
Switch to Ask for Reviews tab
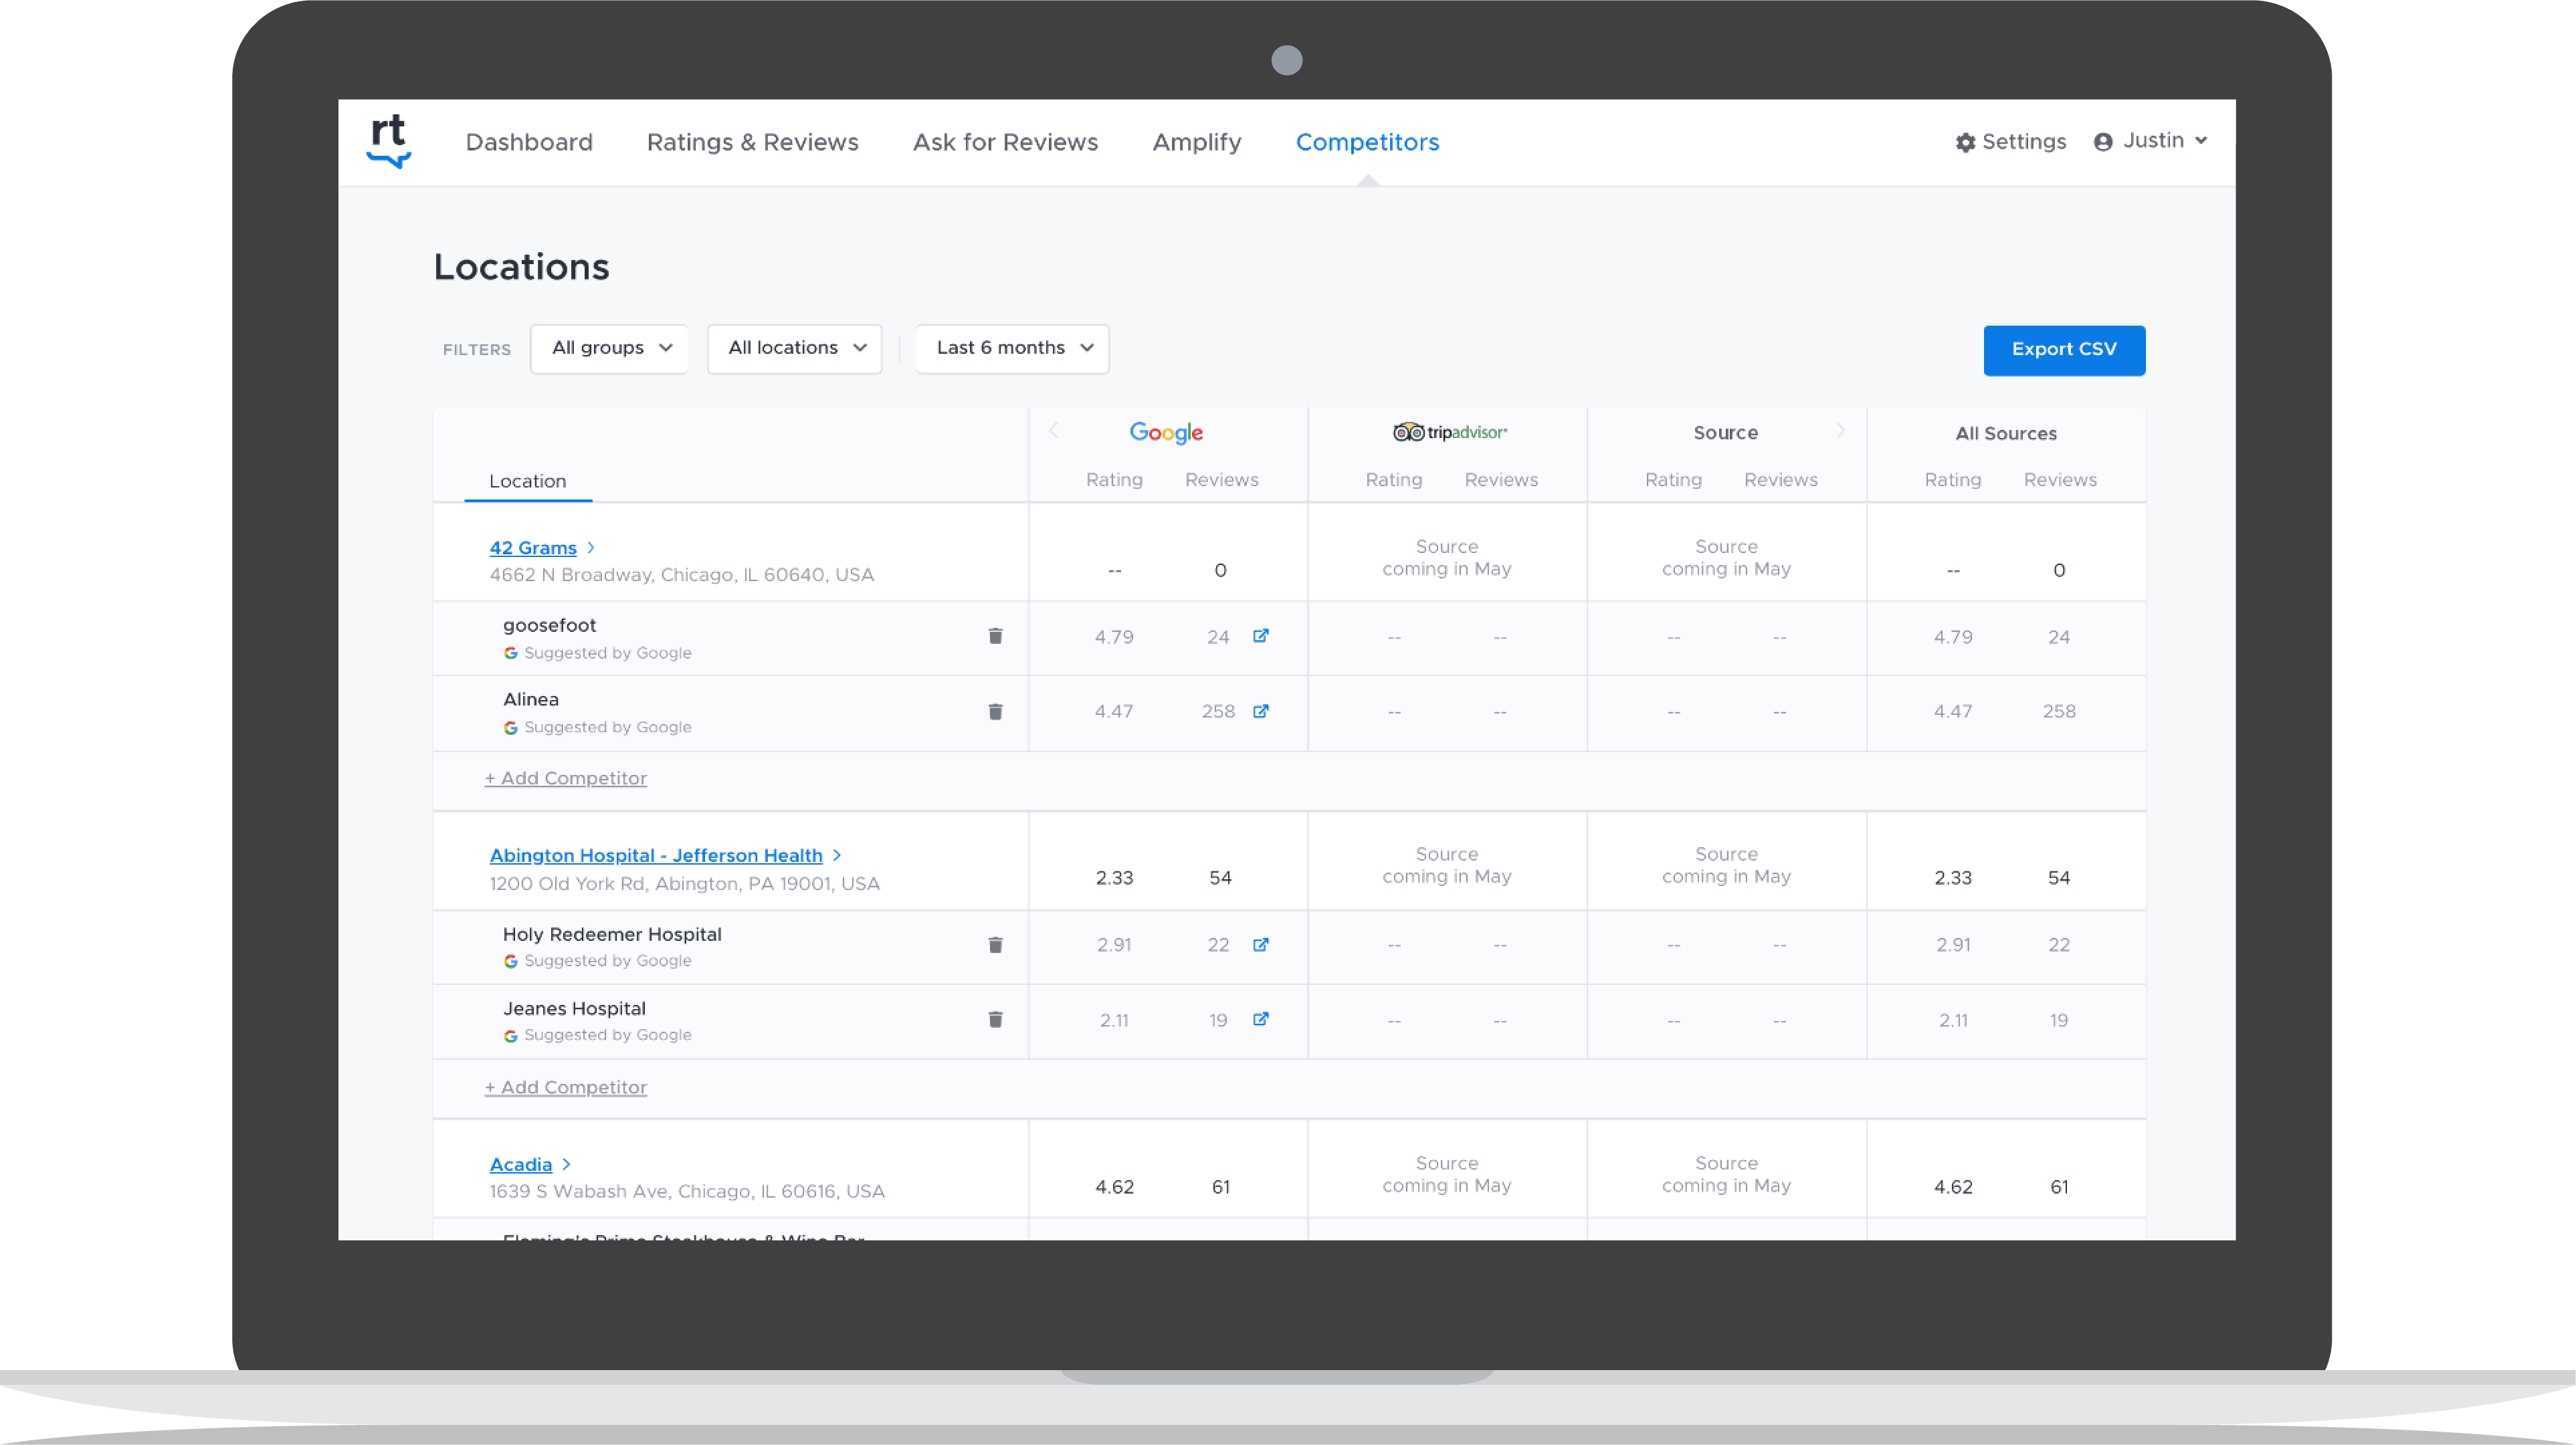pos(1005,142)
